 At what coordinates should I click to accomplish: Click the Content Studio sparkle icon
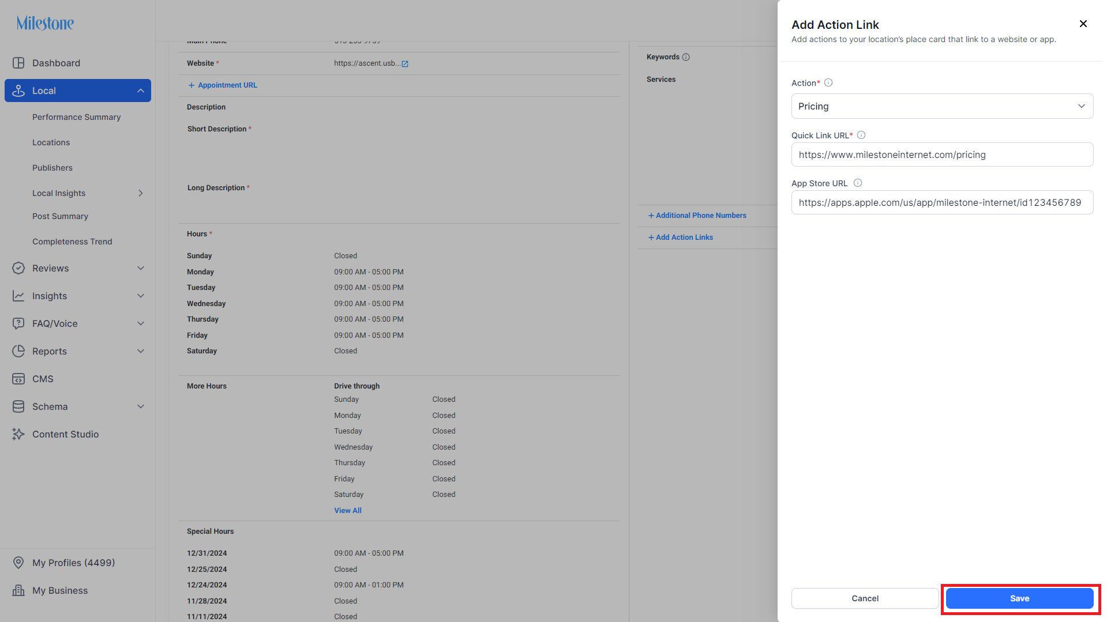(18, 434)
